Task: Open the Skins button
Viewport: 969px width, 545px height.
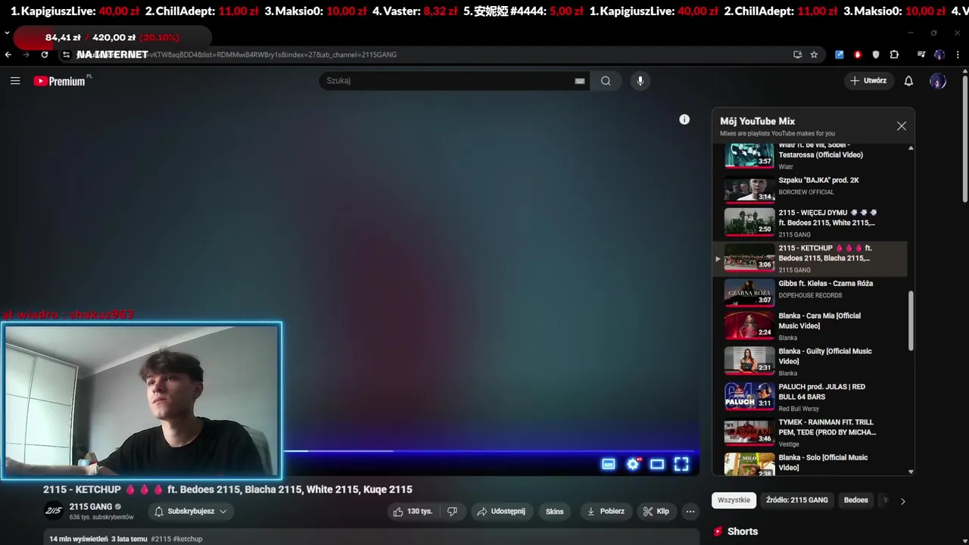Action: coord(555,512)
